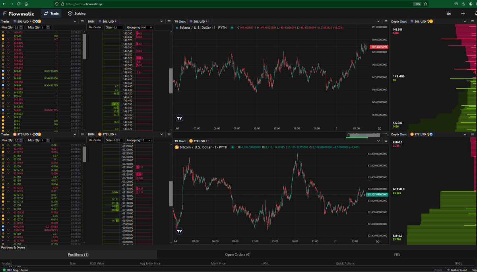Viewport: 477px width, 272px height.
Task: Open hamburger menu of SOL-USD TV Chart panel
Action: tap(386, 21)
